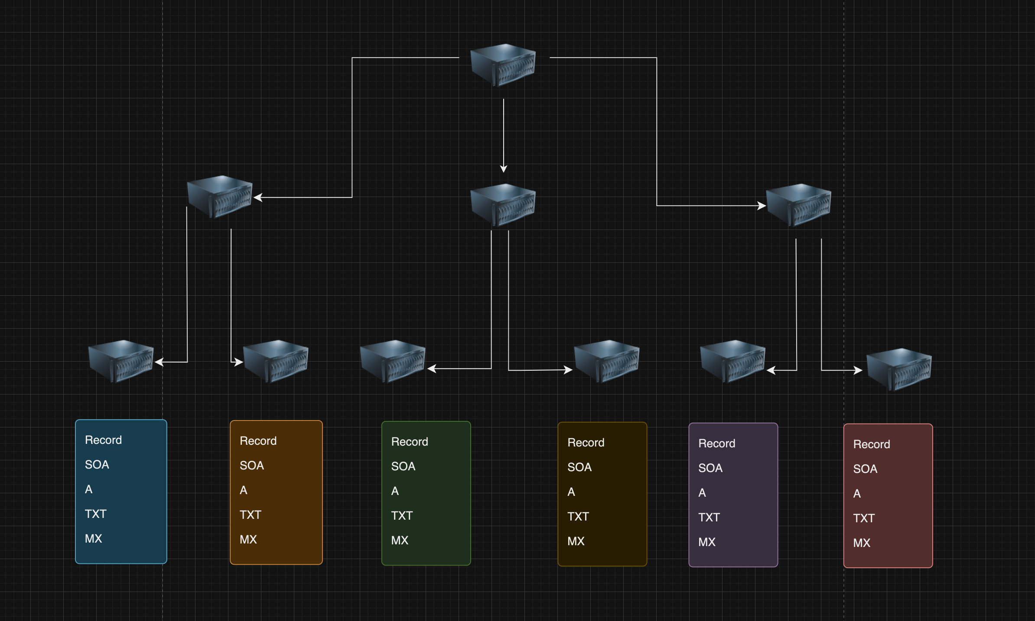Click 'TXT' in the purple box

[709, 517]
